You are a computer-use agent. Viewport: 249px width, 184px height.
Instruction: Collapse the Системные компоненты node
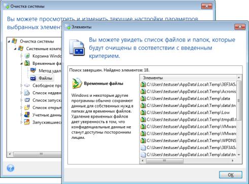(x=15, y=49)
